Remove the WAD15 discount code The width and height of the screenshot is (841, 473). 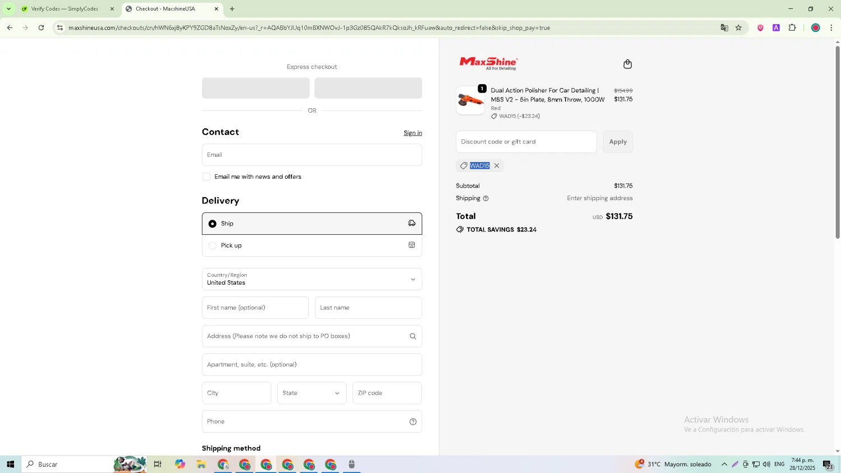point(497,166)
